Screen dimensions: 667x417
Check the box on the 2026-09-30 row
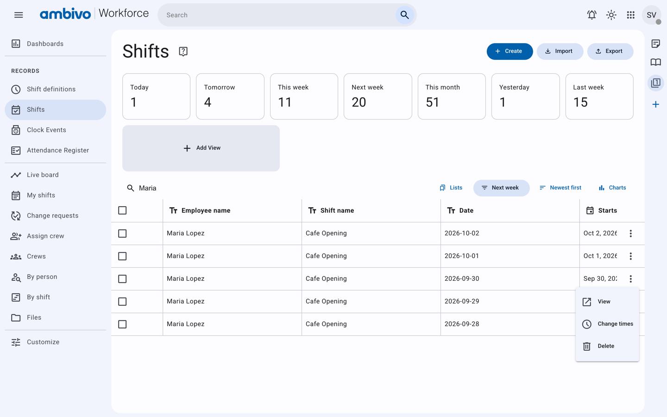point(122,279)
